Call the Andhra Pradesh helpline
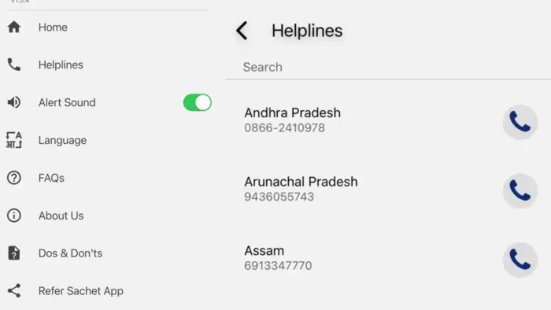The image size is (551, 310). (520, 122)
